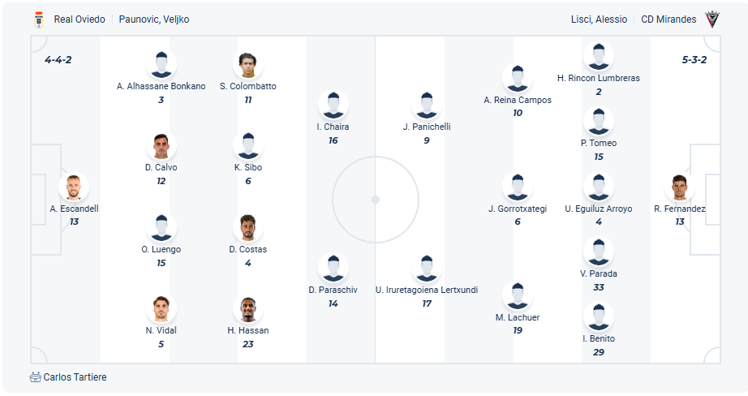Screen dimensions: 748x396
Task: Open R. Fernandez goalkeeper photo
Action: [679, 187]
